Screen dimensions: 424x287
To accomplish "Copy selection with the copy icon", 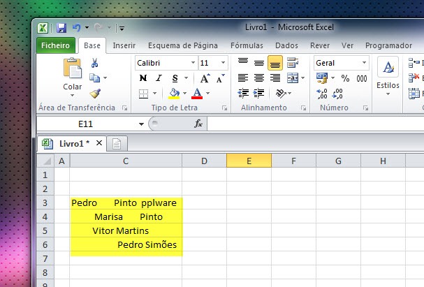I will [94, 78].
